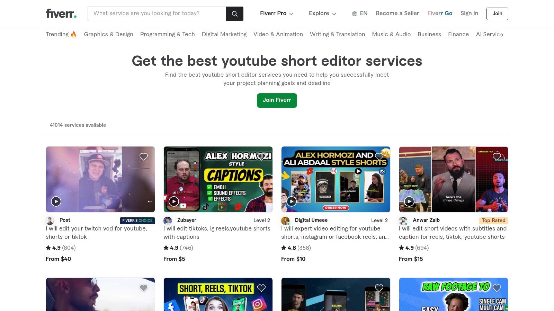Favorite the Zubayer captions gig heart
This screenshot has height=311, width=554.
pos(261,157)
